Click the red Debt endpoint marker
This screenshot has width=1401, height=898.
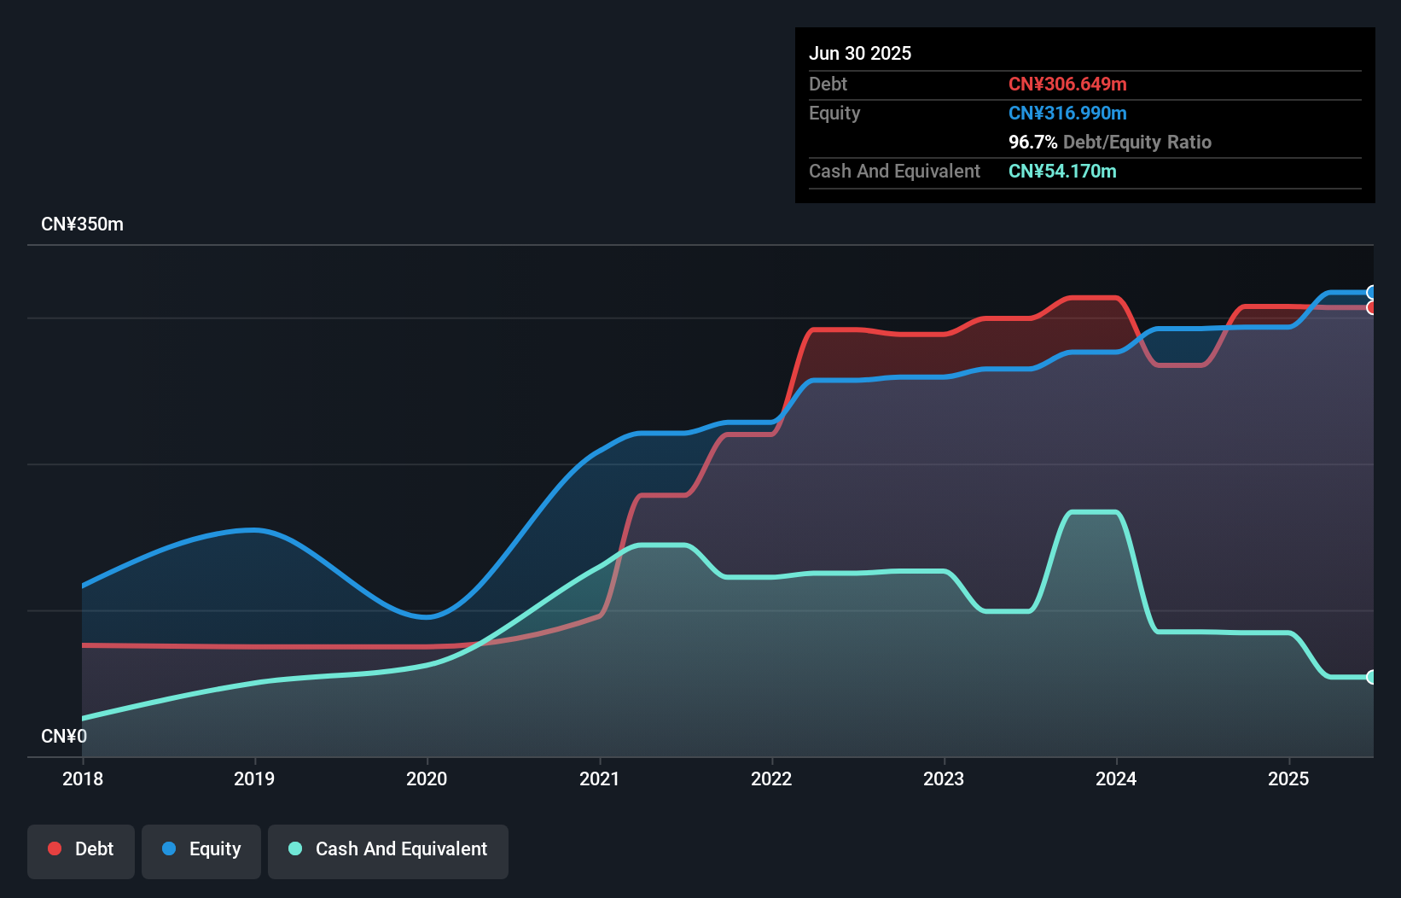click(x=1372, y=307)
